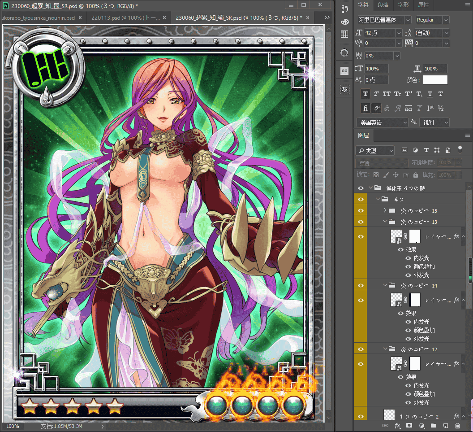Switch to the 段落 panel tab

point(383,5)
